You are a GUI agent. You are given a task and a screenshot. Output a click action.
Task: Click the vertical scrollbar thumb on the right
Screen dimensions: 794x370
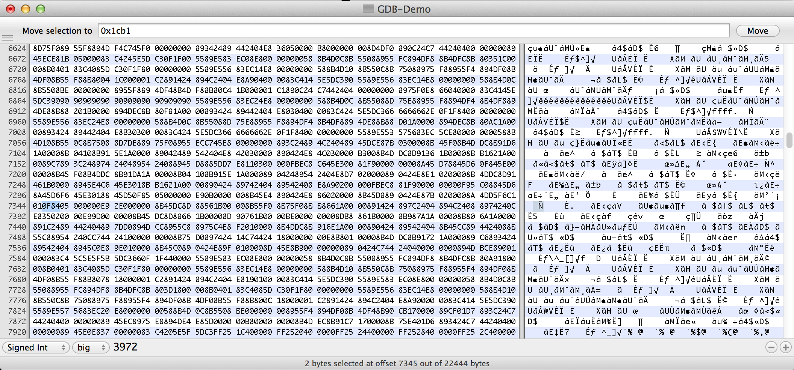[789, 140]
